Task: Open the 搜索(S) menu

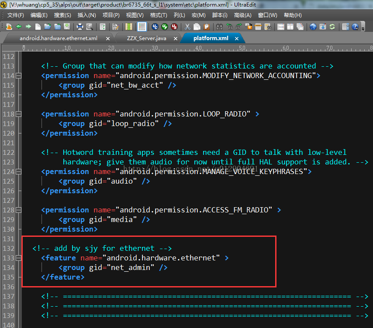Action: pyautogui.click(x=62, y=15)
